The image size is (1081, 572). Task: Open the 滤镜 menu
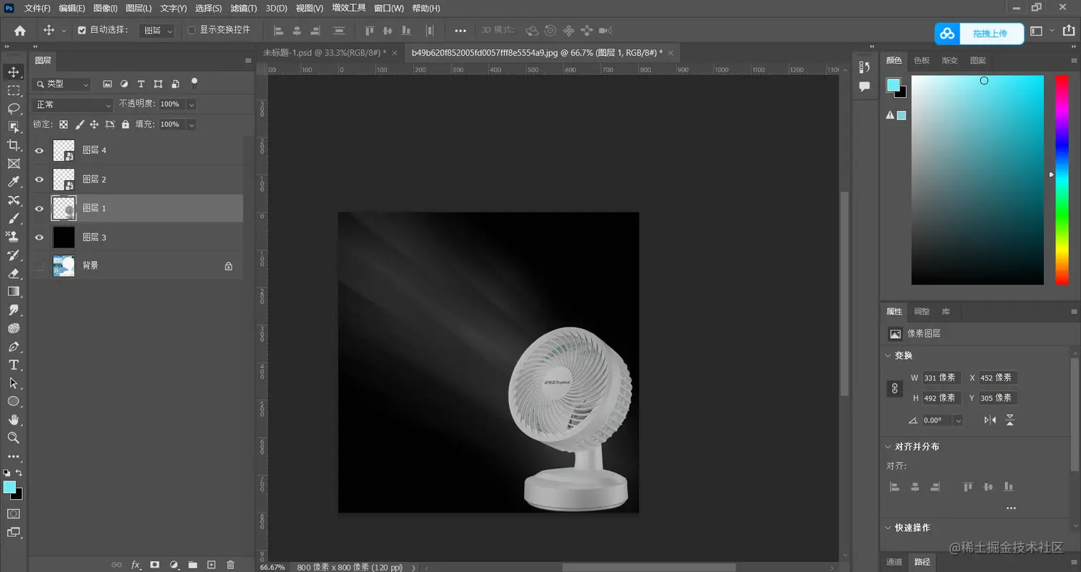[x=242, y=8]
